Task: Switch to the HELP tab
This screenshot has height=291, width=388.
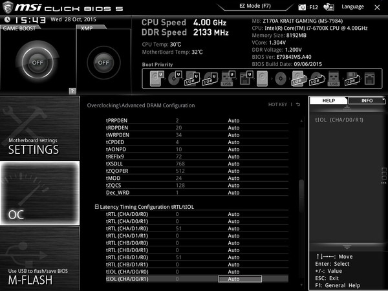Action: tap(329, 100)
